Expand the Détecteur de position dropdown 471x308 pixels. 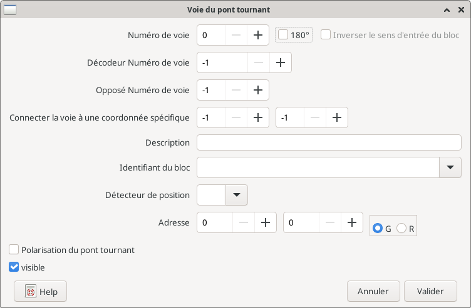click(236, 195)
